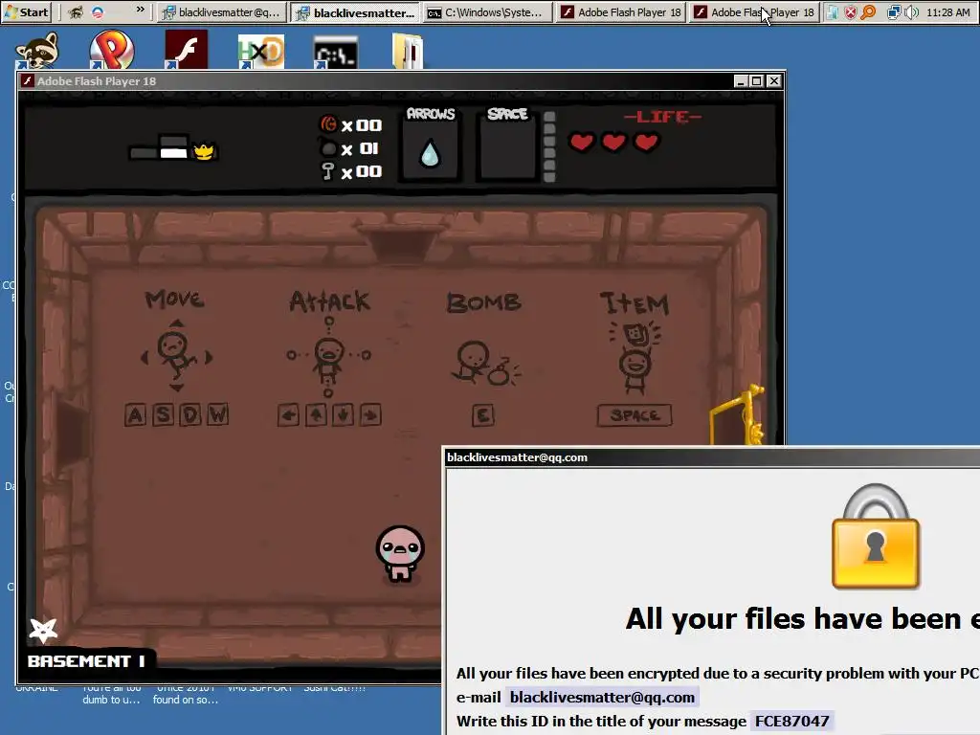Click the Obama-logo quick launch icon
This screenshot has height=735, width=980.
point(97,11)
